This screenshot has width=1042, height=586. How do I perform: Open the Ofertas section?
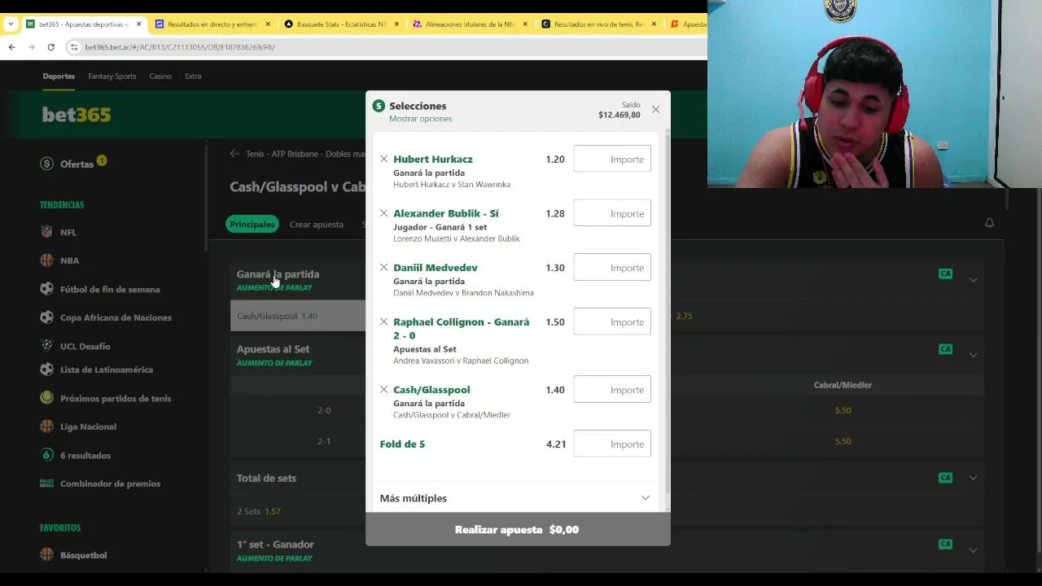[x=77, y=164]
